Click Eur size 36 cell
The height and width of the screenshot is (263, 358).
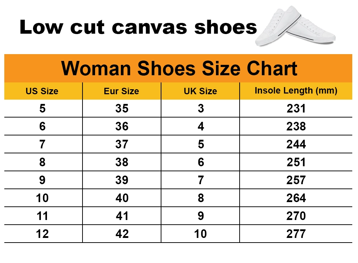click(x=122, y=126)
